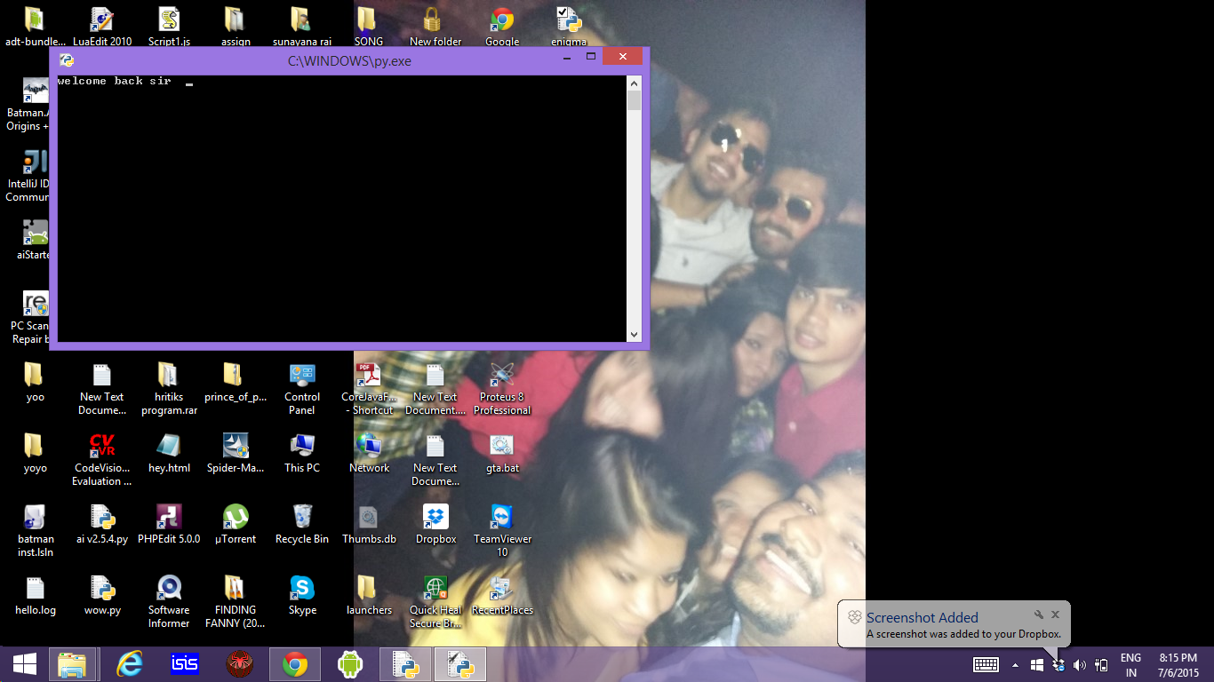Launch Proteus 8 Professional shortcut
This screenshot has width=1214, height=682.
pos(502,388)
